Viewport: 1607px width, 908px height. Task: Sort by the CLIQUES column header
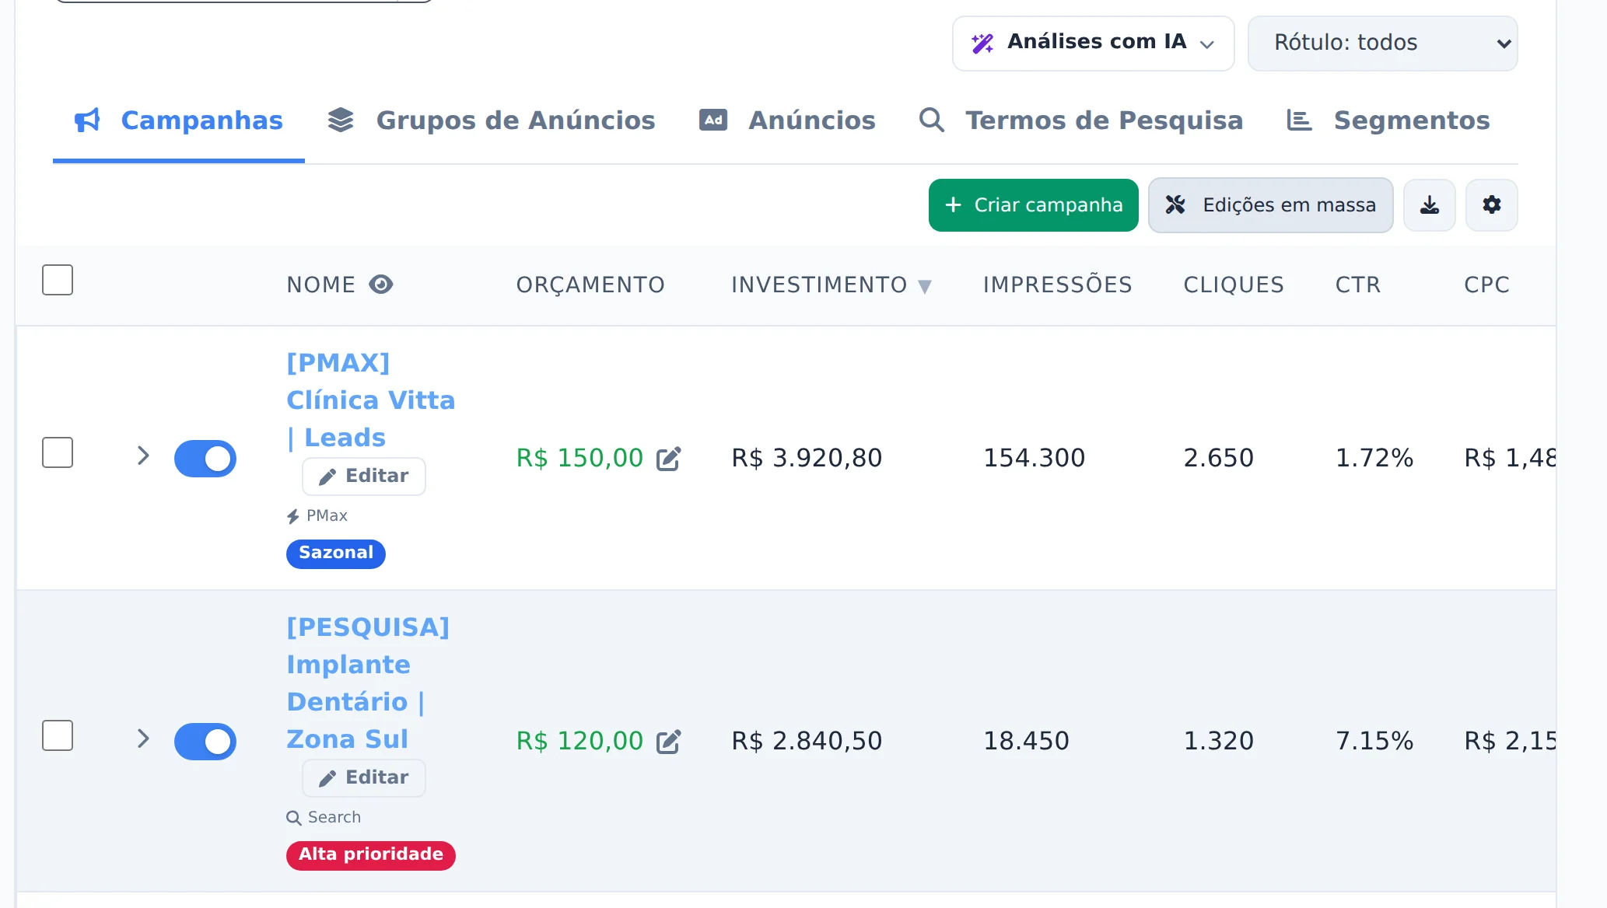(x=1234, y=285)
